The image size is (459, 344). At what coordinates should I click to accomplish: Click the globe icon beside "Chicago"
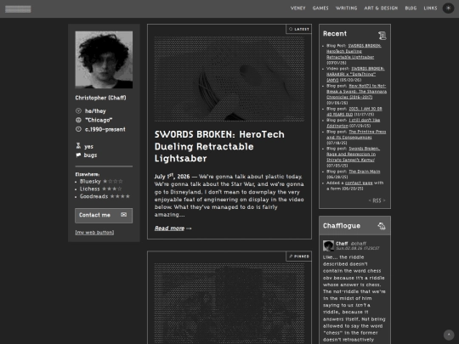coord(78,120)
